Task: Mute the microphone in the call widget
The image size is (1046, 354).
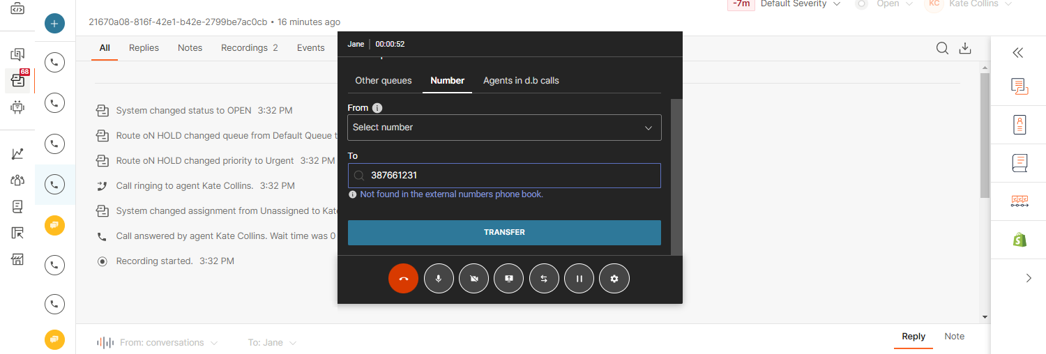Action: [x=439, y=279]
